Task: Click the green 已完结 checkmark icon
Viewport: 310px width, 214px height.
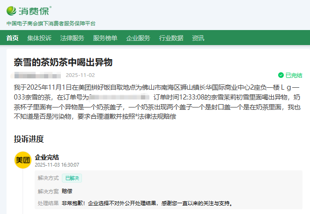Action: click(x=280, y=75)
